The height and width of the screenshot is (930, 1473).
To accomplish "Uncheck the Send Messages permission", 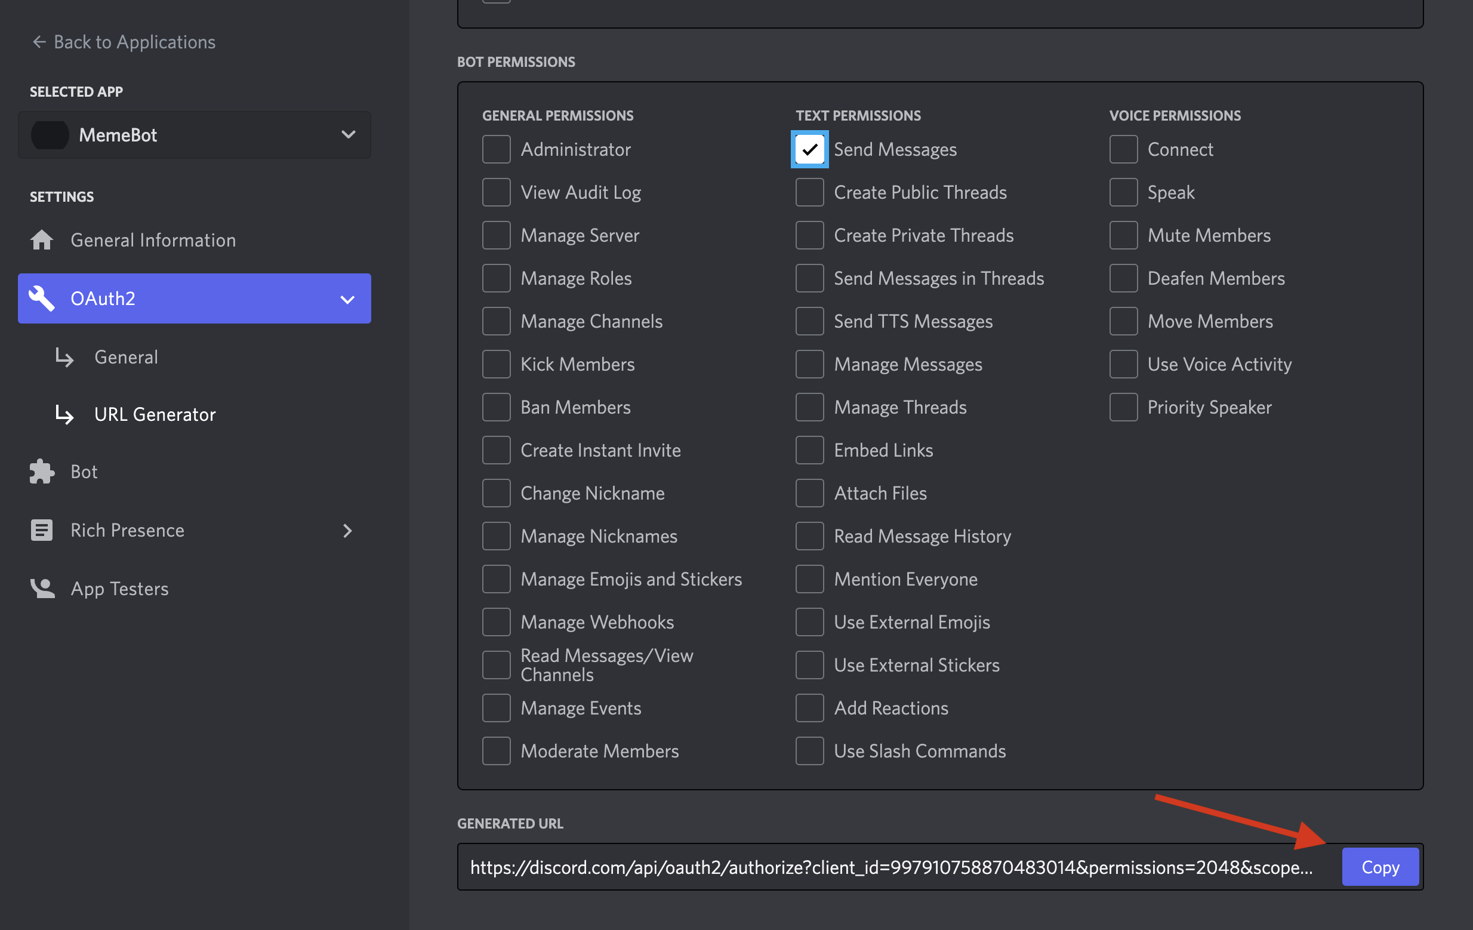I will coord(809,149).
